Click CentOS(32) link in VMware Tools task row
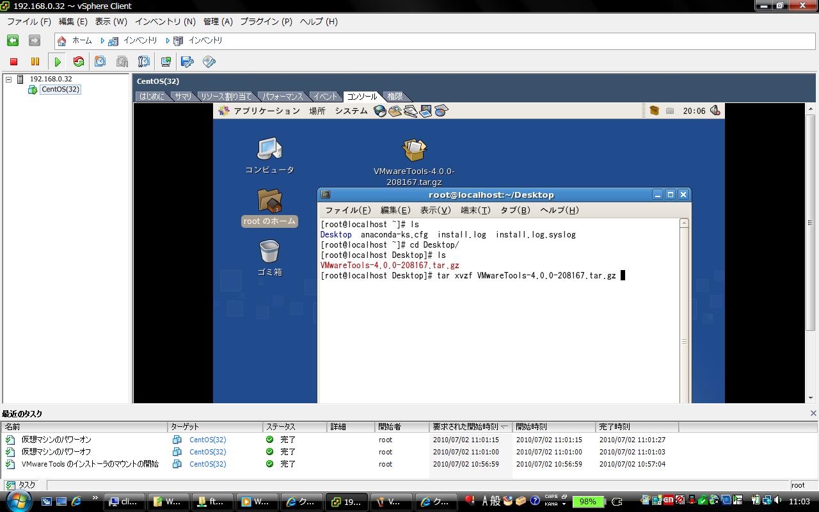The image size is (819, 512). (x=207, y=464)
